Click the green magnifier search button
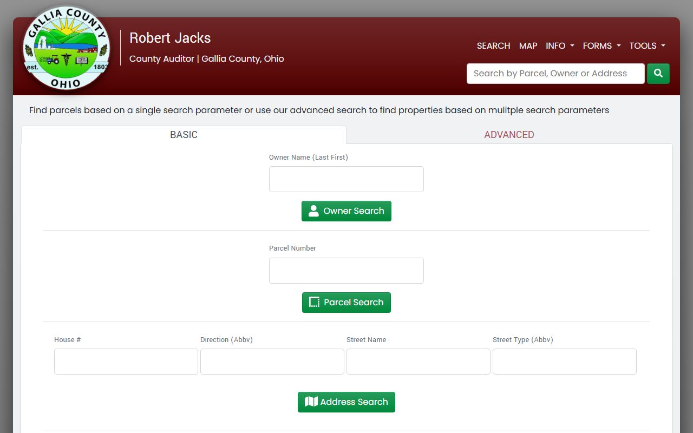 pos(658,74)
